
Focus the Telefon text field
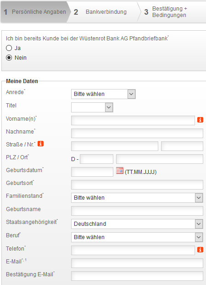click(x=133, y=250)
